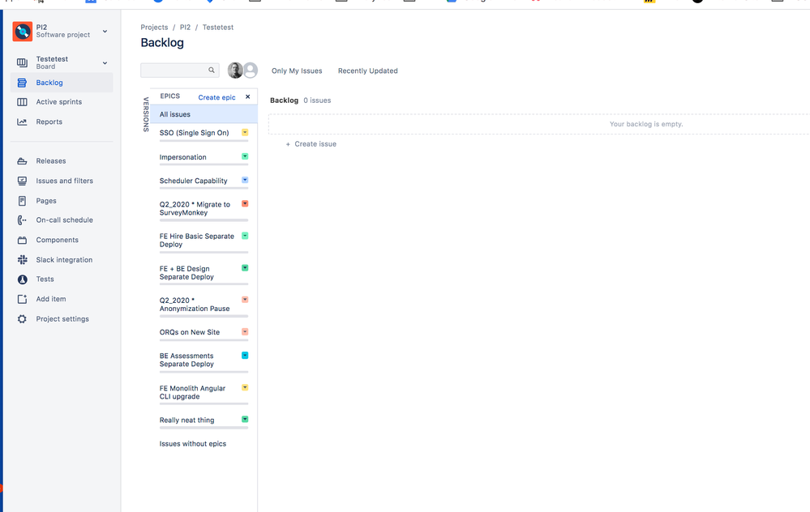The image size is (810, 512).
Task: Open the SSO (Single Sign On) status dropdown
Action: click(x=246, y=130)
